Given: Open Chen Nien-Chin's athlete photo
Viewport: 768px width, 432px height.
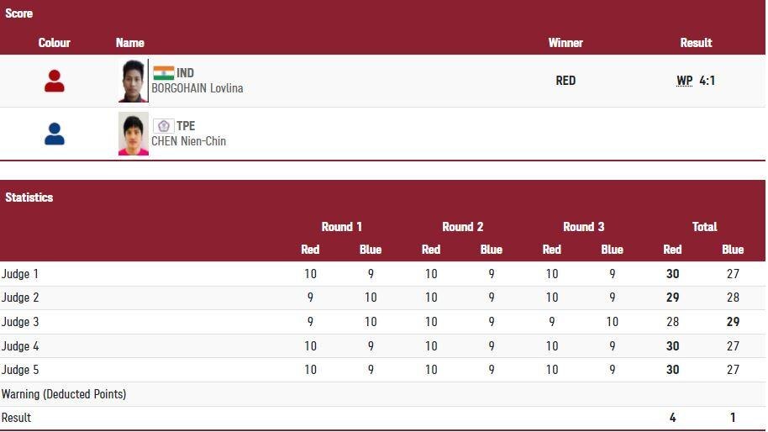Looking at the screenshot, I should click(x=133, y=134).
